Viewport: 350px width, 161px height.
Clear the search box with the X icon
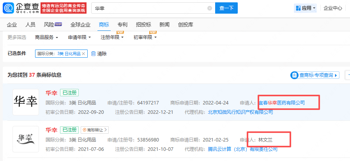tap(210, 8)
